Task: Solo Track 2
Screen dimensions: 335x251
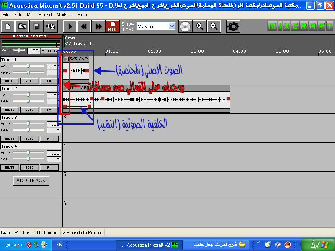Action: (x=29, y=110)
